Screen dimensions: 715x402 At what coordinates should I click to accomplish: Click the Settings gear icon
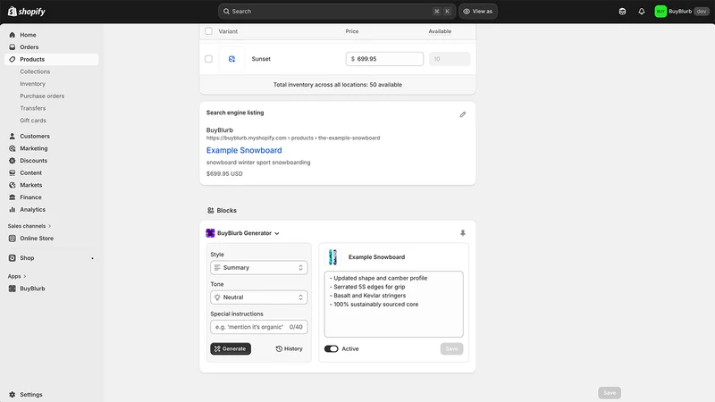(x=13, y=395)
